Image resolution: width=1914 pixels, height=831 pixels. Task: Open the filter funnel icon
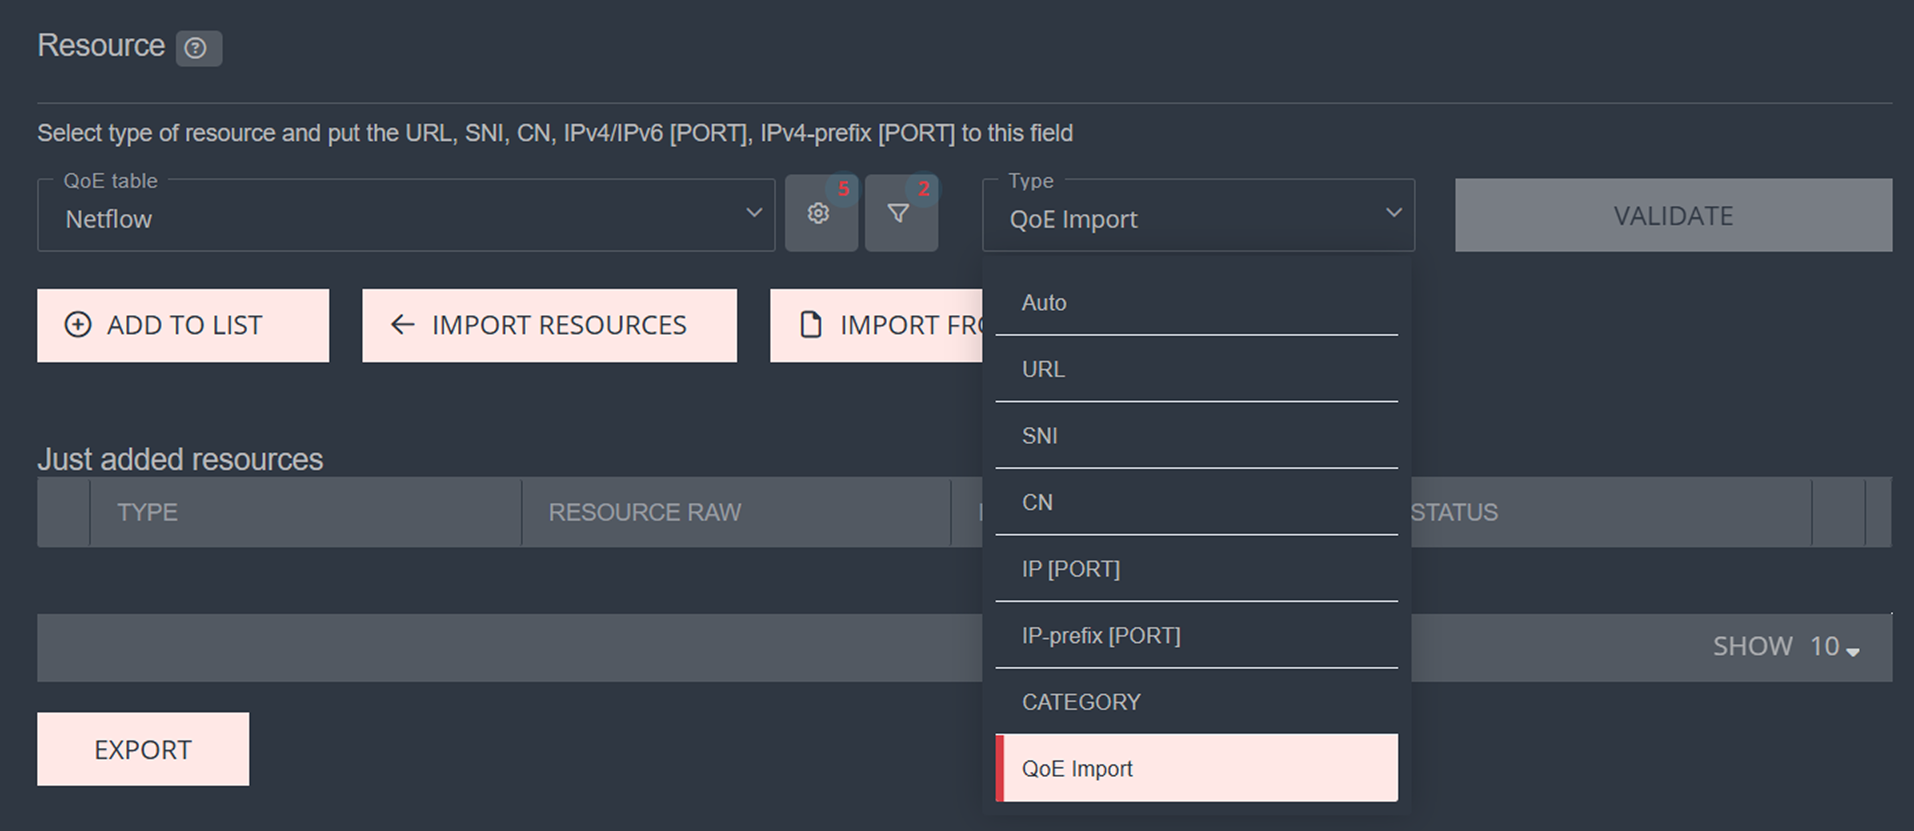[899, 214]
